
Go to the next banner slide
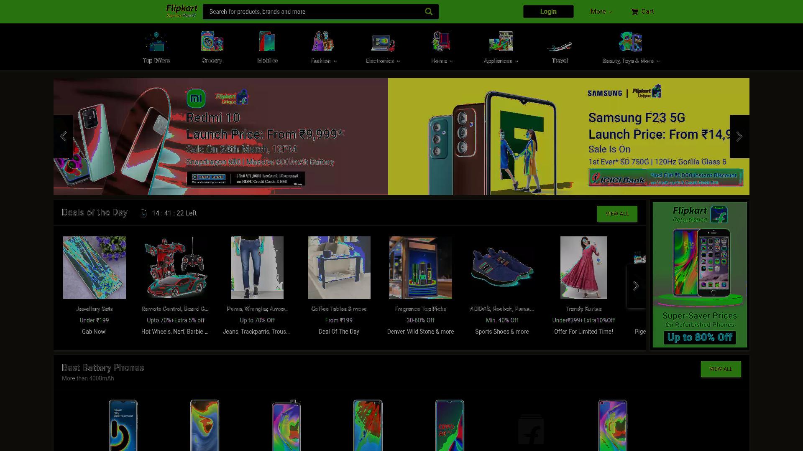[739, 137]
